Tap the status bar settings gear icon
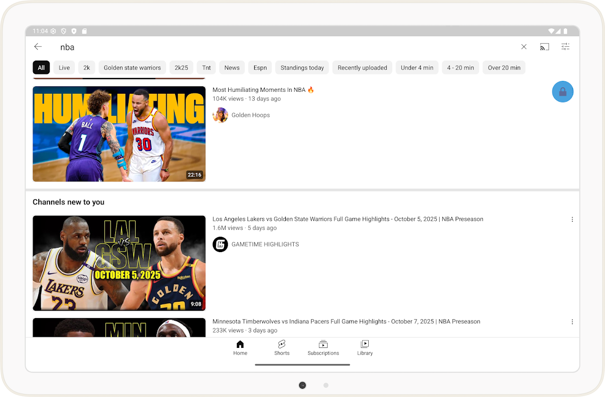605x397 pixels. 54,31
